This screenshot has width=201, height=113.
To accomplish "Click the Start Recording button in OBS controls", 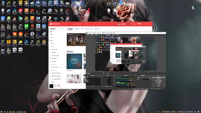I will coord(159,79).
